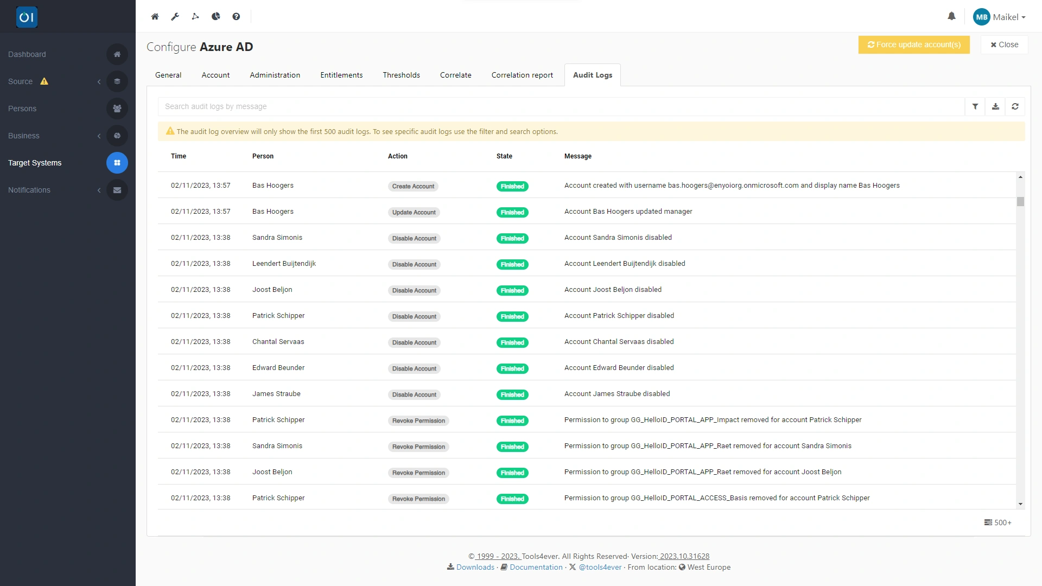Switch to the Thresholds tab
The width and height of the screenshot is (1042, 586).
(x=401, y=75)
